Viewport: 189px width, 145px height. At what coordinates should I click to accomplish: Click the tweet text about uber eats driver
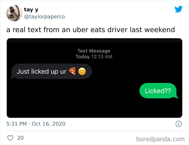tap(90, 30)
